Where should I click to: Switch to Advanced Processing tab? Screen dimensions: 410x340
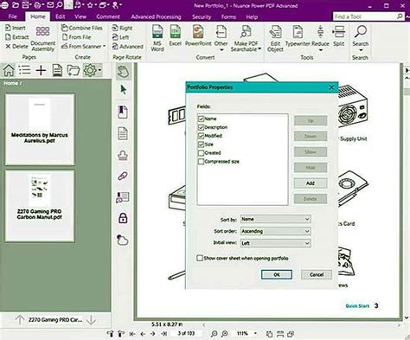pos(156,16)
